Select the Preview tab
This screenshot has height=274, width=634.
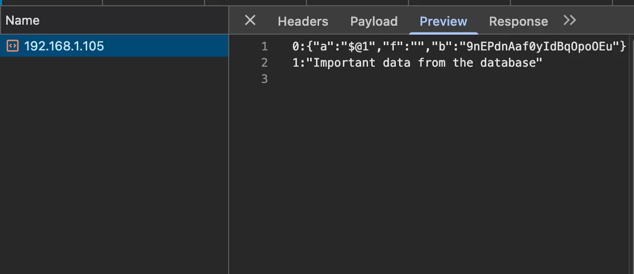click(x=443, y=22)
